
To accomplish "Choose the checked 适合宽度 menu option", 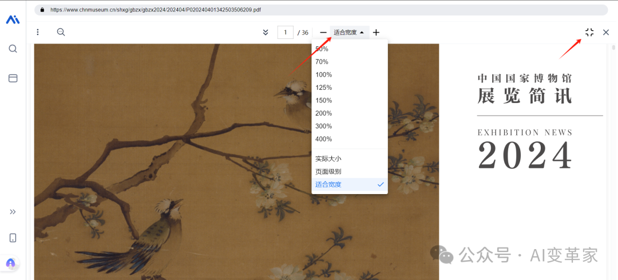I will (x=350, y=184).
